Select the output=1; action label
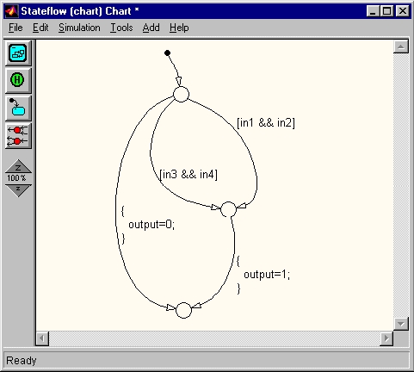The height and width of the screenshot is (372, 414). click(267, 275)
